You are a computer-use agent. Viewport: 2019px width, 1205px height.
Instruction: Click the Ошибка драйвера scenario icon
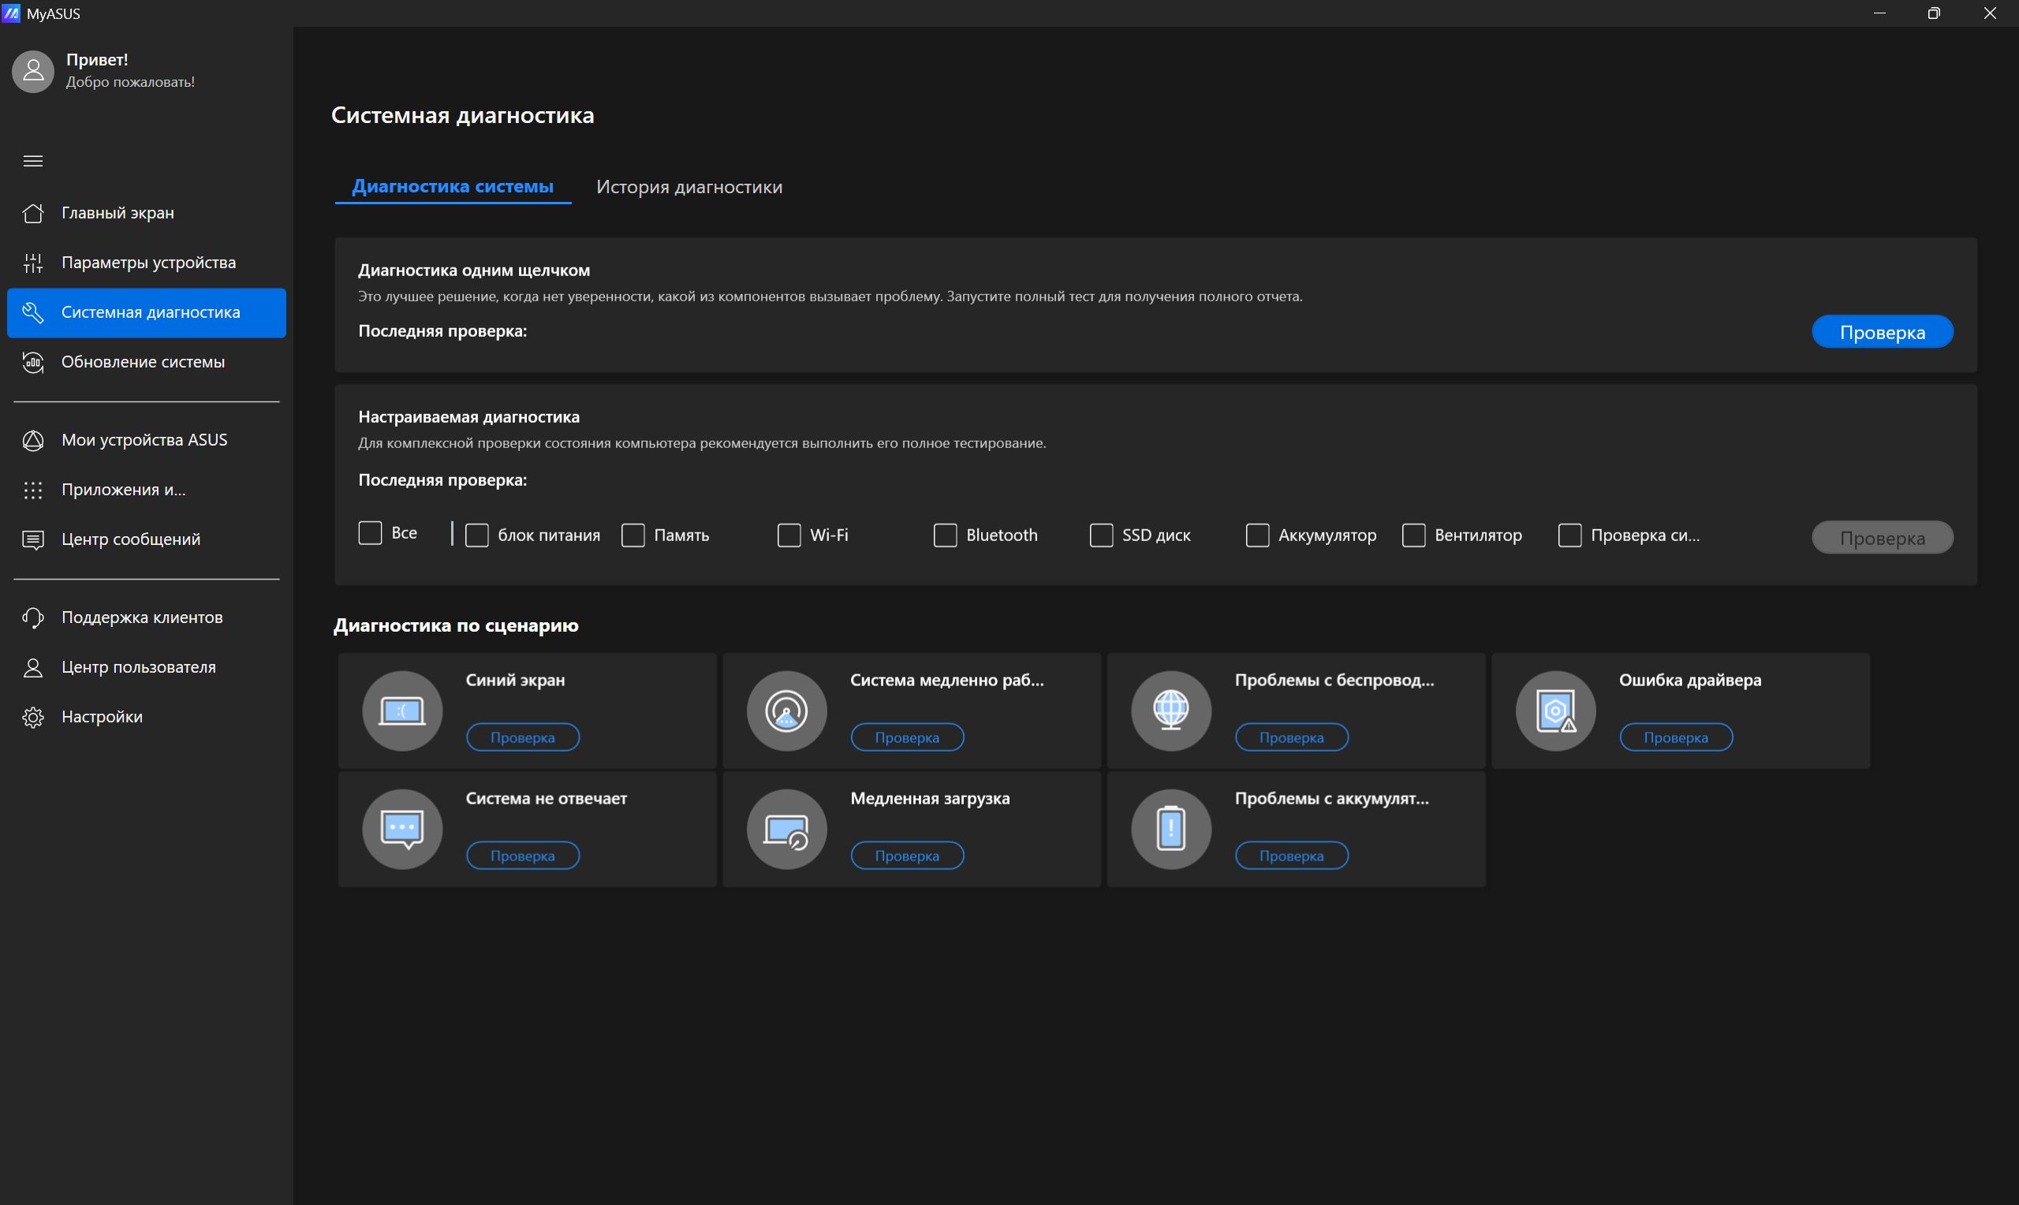pos(1555,711)
